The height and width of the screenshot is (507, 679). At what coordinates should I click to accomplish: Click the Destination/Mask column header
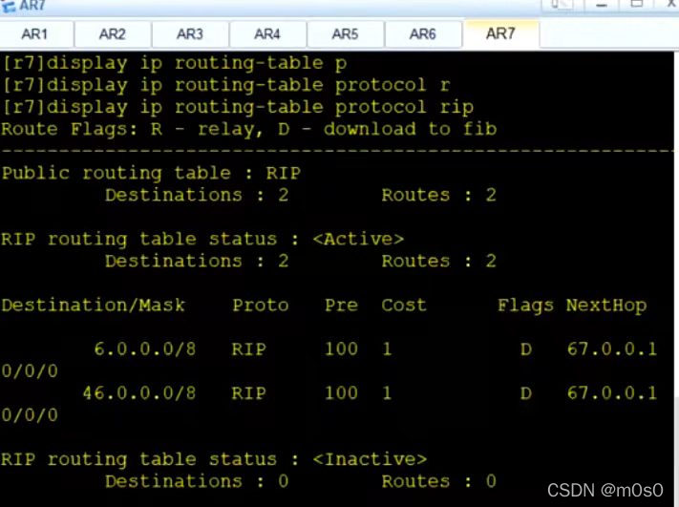pos(94,306)
